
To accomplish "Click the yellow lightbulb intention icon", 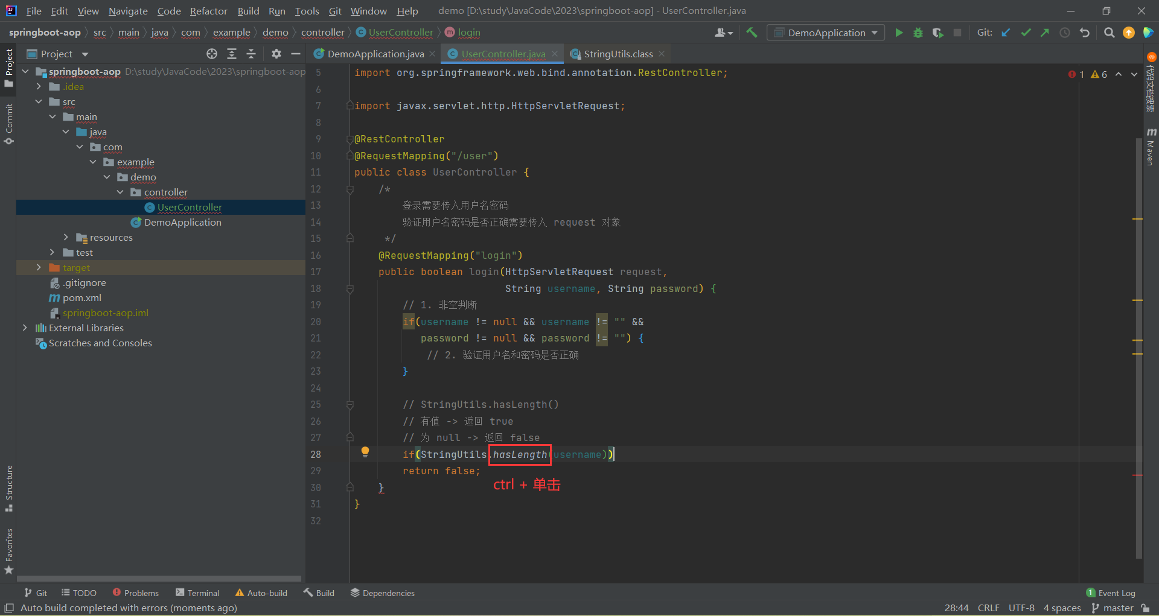I will (x=365, y=452).
